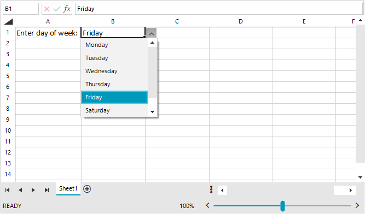Open the insert function fx icon
This screenshot has width=365, height=214.
click(x=67, y=9)
